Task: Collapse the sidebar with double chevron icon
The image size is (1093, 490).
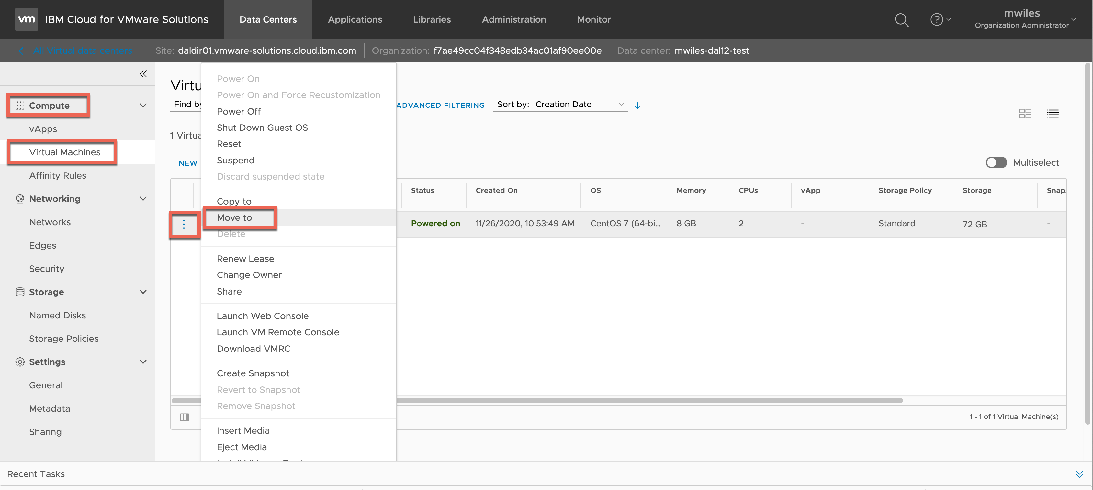Action: click(143, 74)
